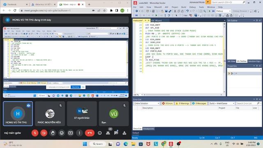Open the Chrome three-dot menu
Viewport: 263px width, 148px height.
point(128,10)
